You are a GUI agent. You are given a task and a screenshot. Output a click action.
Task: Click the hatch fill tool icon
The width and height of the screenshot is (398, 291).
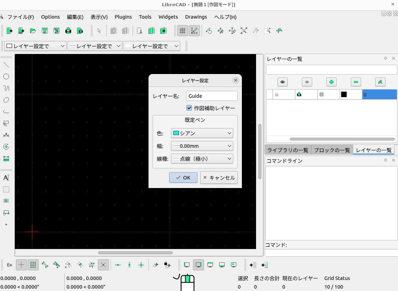[x=6, y=189]
